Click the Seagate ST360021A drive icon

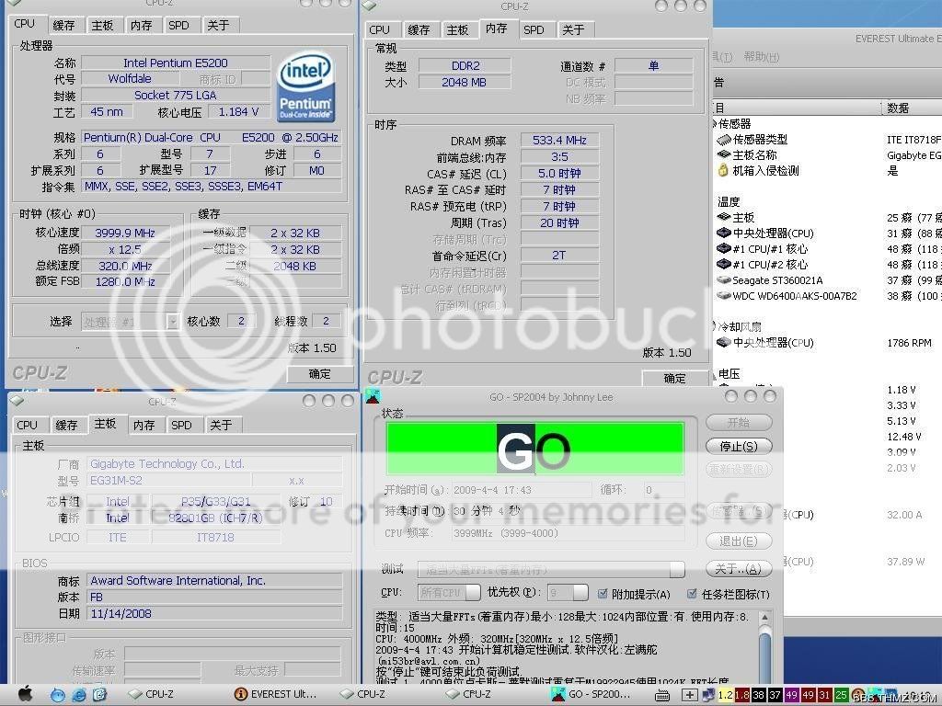723,279
